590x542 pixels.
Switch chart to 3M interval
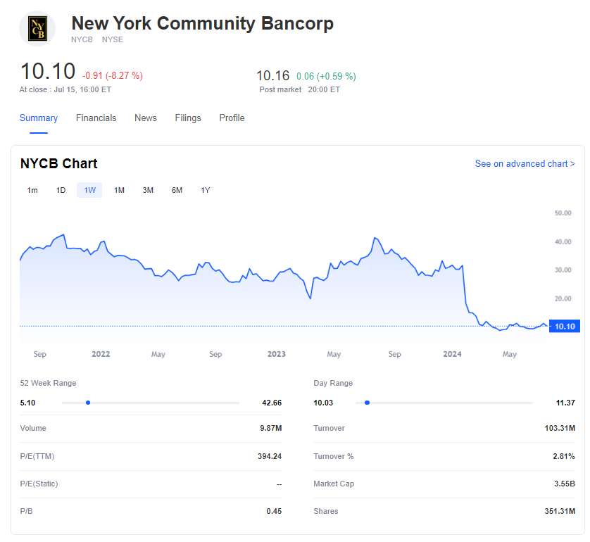pos(148,191)
